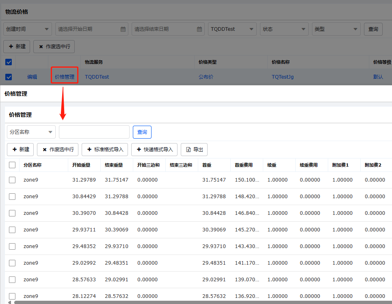The image size is (392, 304).
Task: Check the row with start weight 29.93711
Action: click(12, 230)
